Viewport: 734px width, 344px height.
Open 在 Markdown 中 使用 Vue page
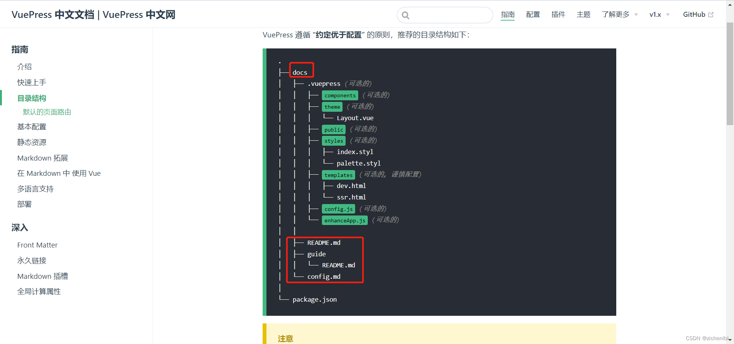point(59,173)
